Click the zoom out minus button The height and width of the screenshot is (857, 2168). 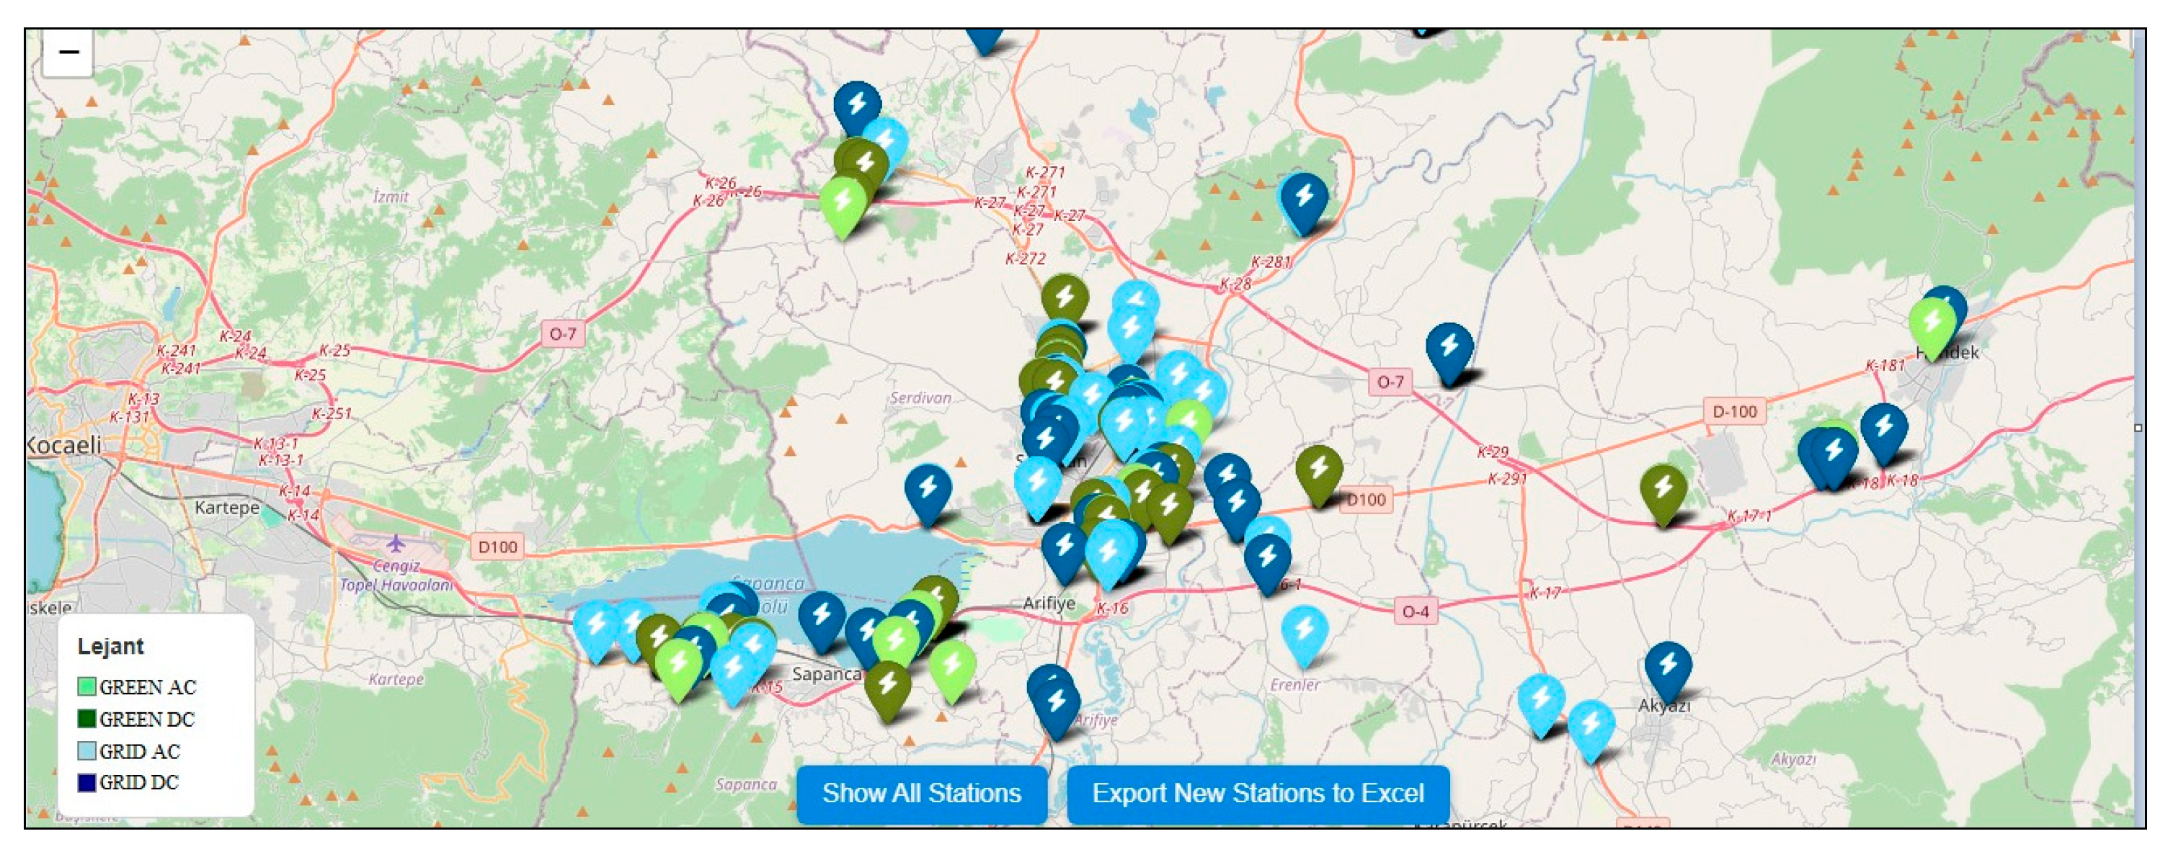pos(68,52)
